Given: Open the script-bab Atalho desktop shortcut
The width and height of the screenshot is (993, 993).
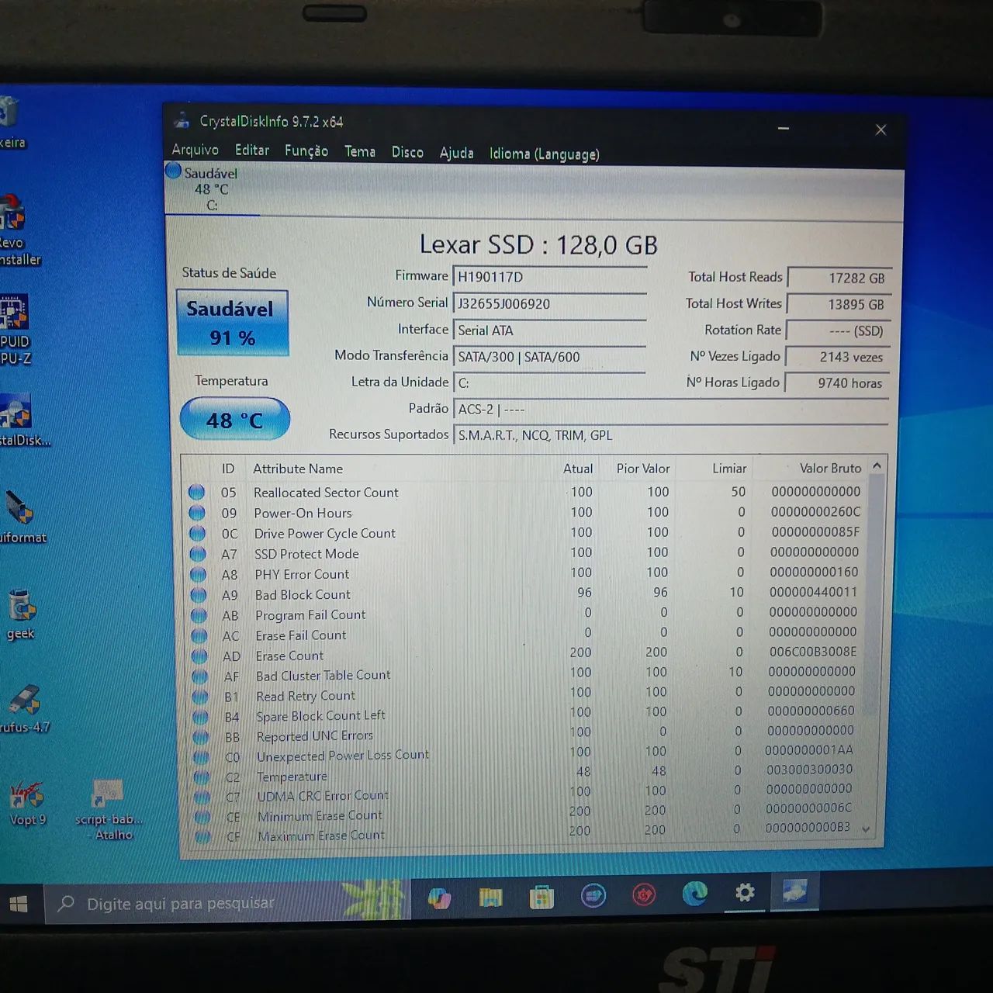Looking at the screenshot, I should (x=109, y=810).
